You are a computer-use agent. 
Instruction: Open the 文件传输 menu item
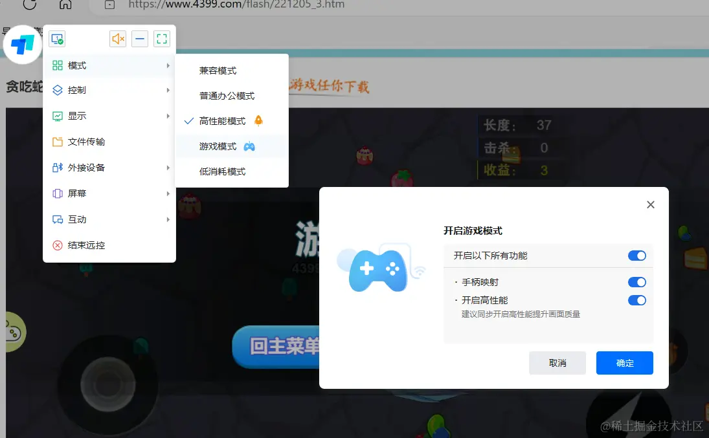[x=109, y=142]
